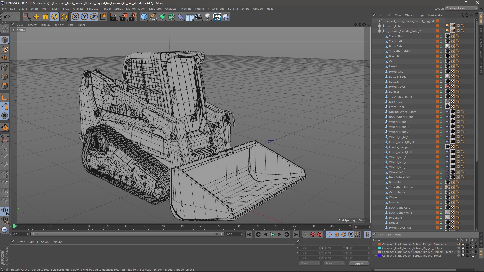Viewport: 484px width, 272px height.
Task: Select the Move tool
Action: (36, 17)
